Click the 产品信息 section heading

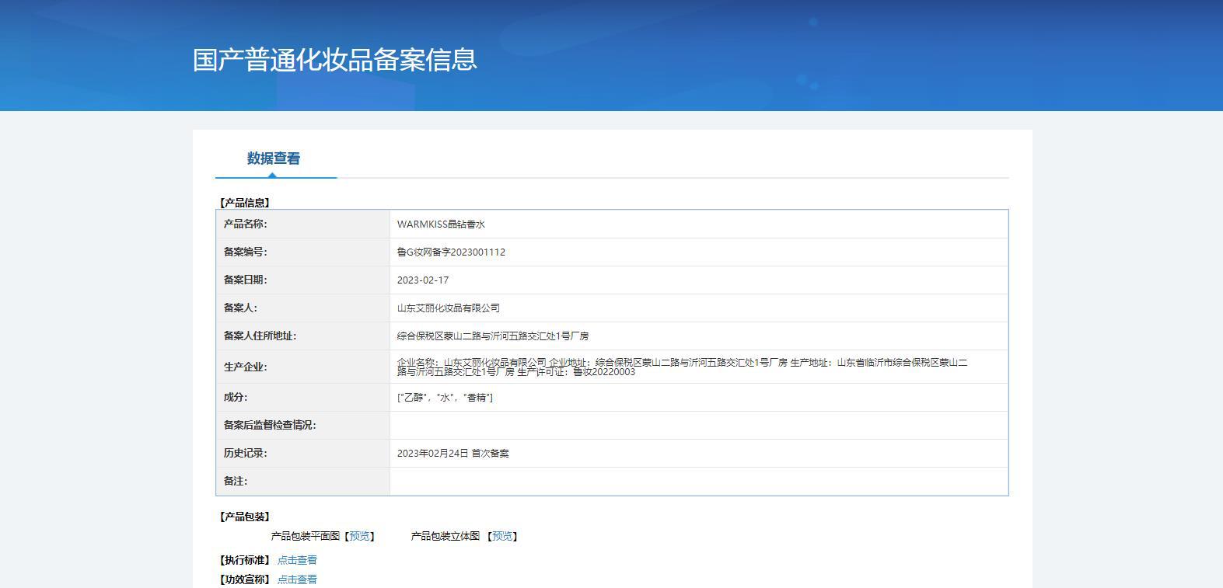(244, 203)
